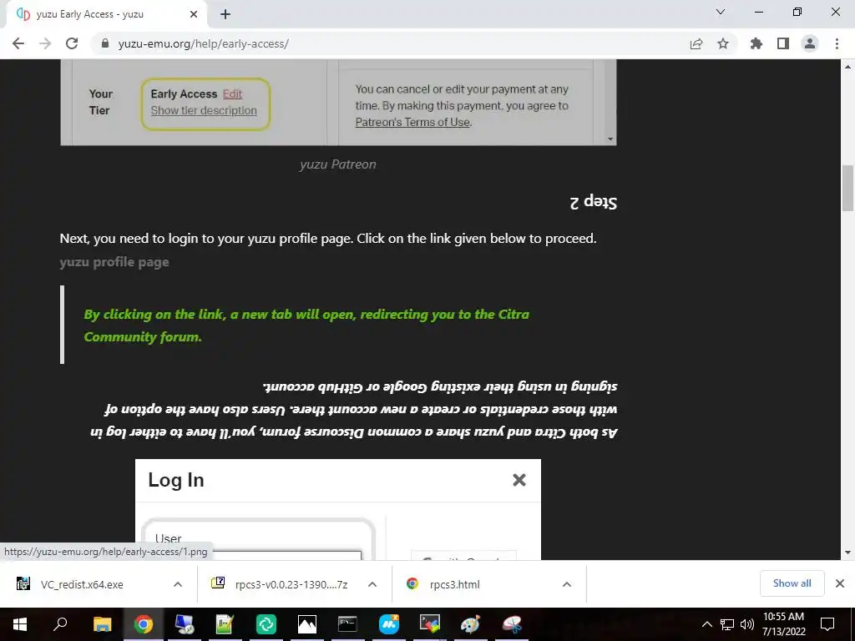Open the Chrome profile avatar menu

pos(810,43)
